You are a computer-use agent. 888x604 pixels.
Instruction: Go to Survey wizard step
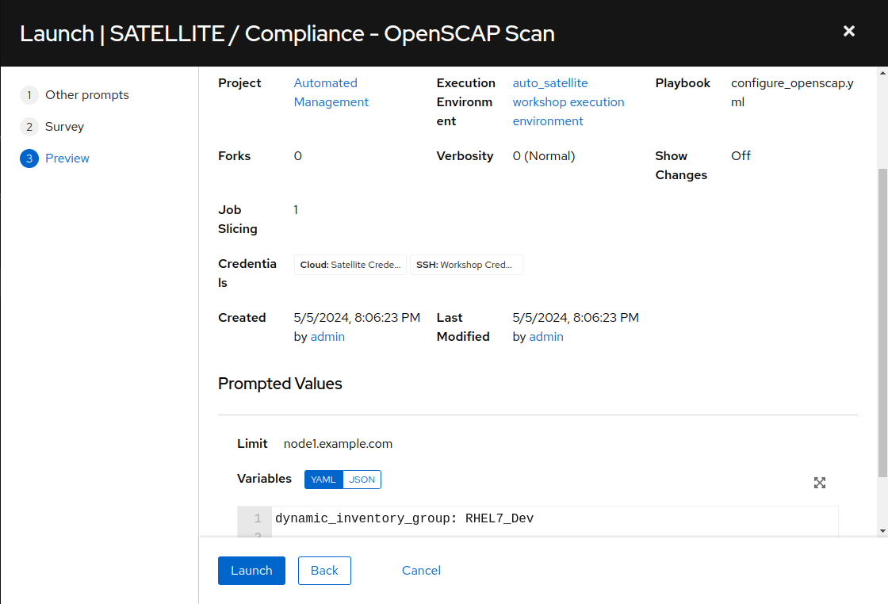[64, 127]
